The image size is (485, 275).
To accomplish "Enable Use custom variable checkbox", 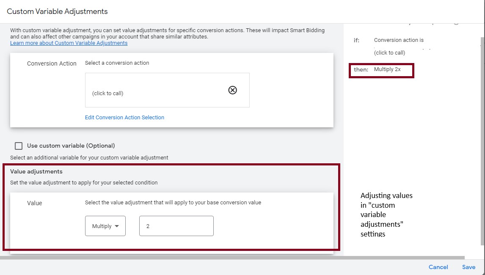I will click(19, 146).
